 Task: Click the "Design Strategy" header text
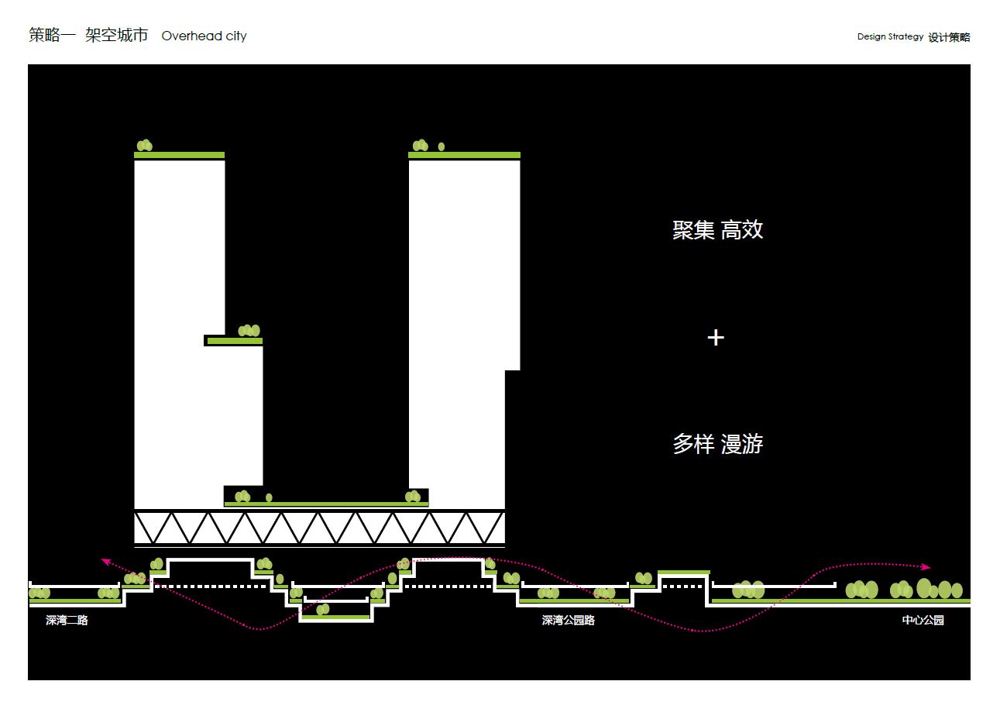click(890, 36)
